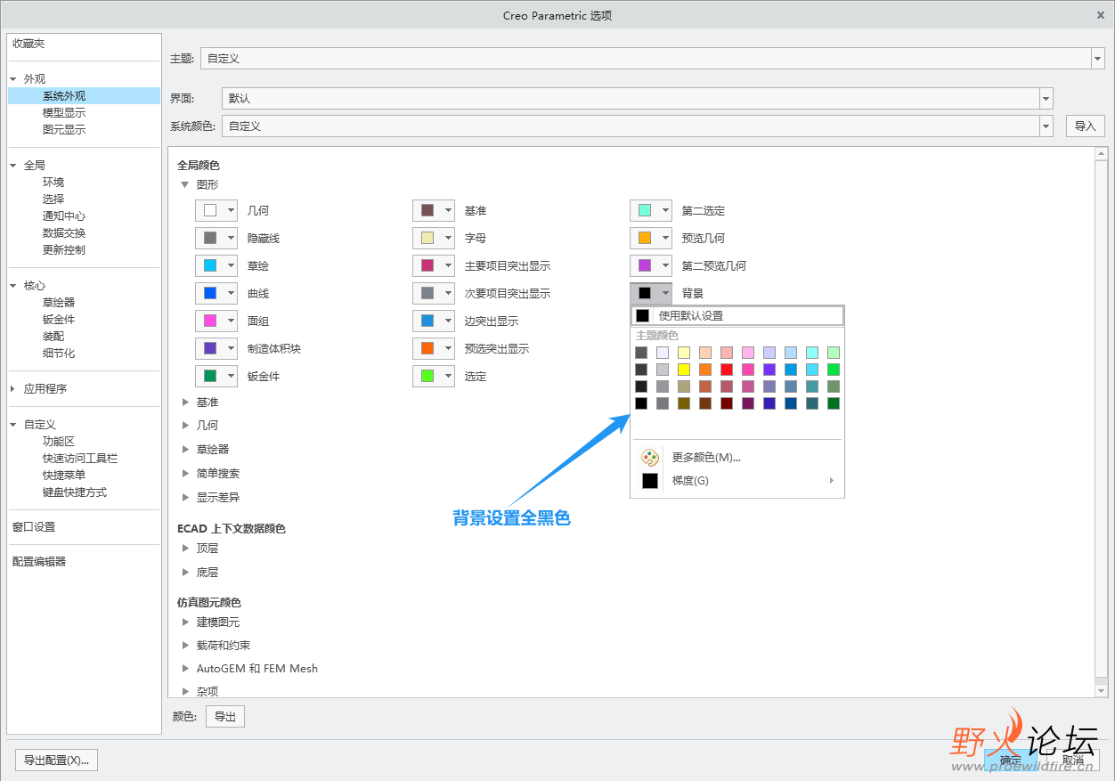Select 使用默认设置 menu option
This screenshot has height=781, width=1115.
pyautogui.click(x=737, y=316)
